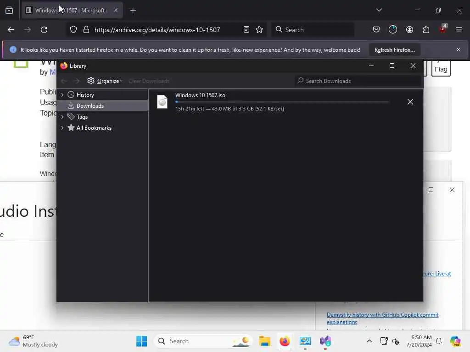Click the Windows 10 1507.iso file icon
Screen dimensions: 470x352
pos(162,102)
